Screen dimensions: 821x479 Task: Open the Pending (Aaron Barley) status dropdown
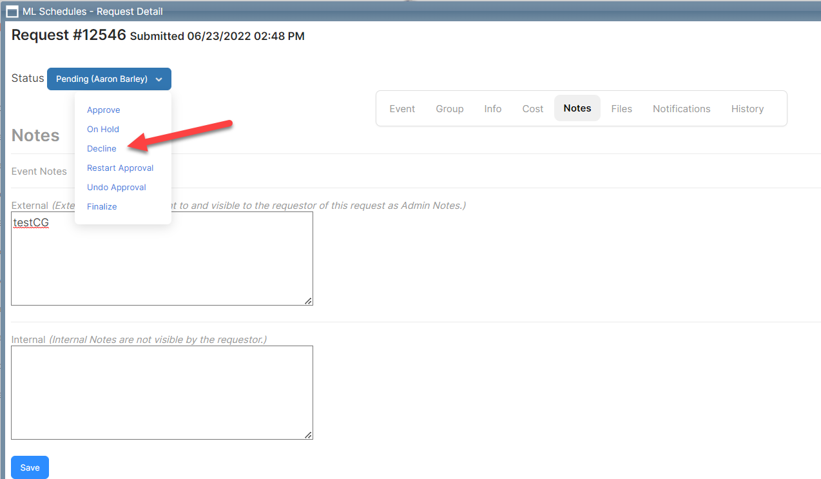coord(109,79)
